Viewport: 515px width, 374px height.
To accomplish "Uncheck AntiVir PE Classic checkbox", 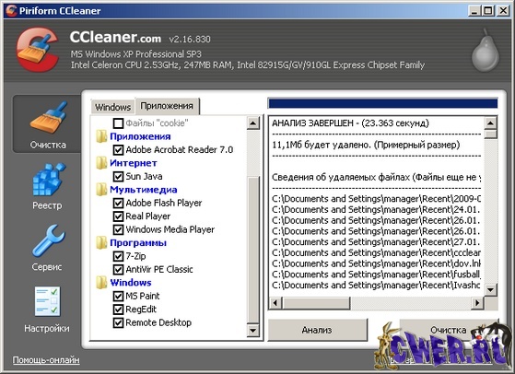I will tap(118, 269).
